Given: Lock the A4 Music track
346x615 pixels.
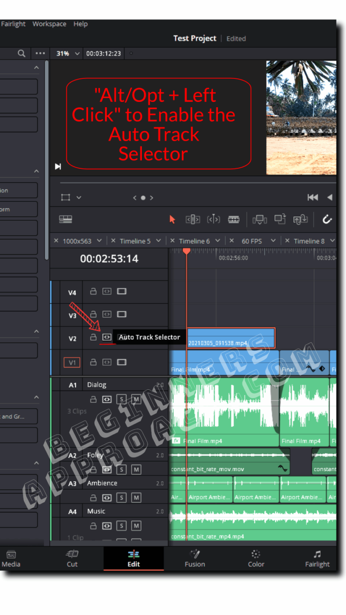Looking at the screenshot, I should 93,526.
